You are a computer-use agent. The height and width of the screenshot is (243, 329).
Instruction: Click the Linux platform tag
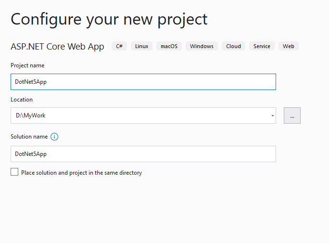(141, 46)
